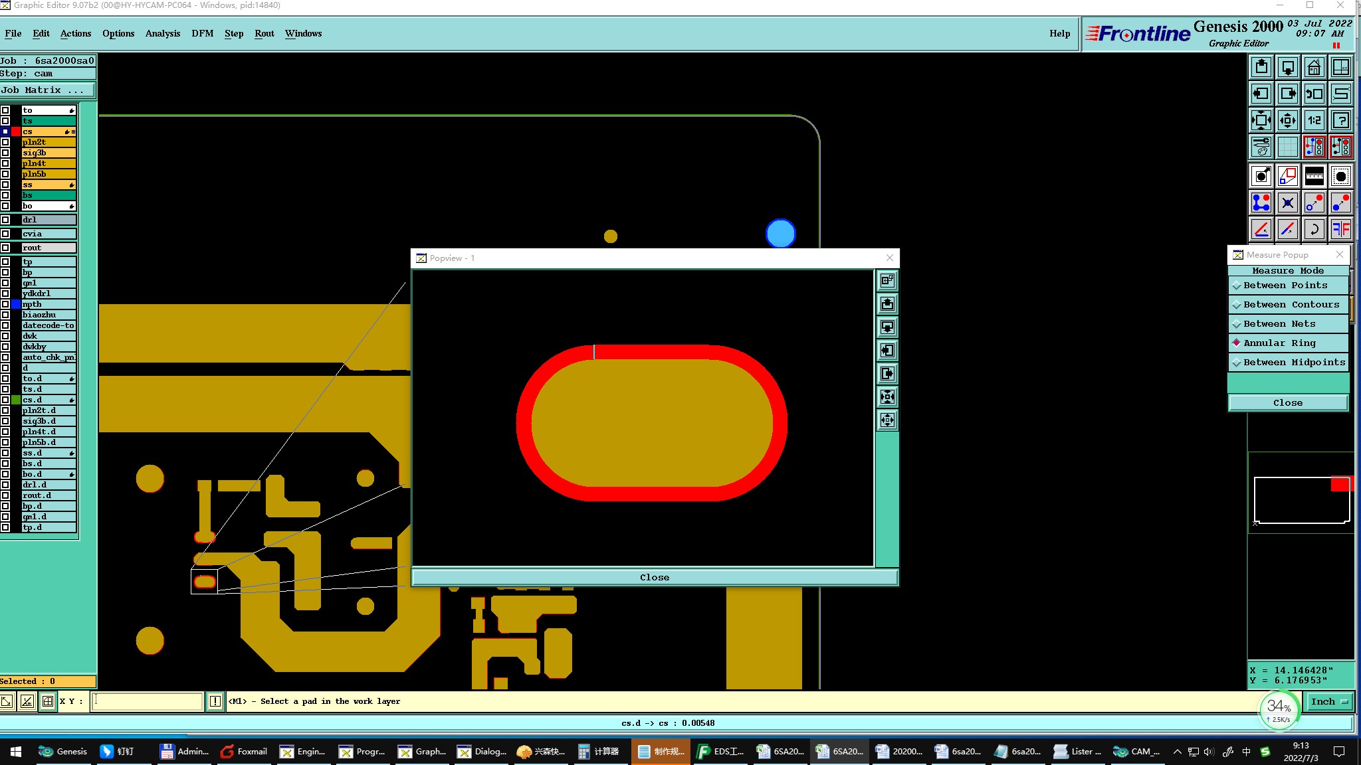Viewport: 1361px width, 765px height.
Task: Open the DFM menu
Action: 203,33
